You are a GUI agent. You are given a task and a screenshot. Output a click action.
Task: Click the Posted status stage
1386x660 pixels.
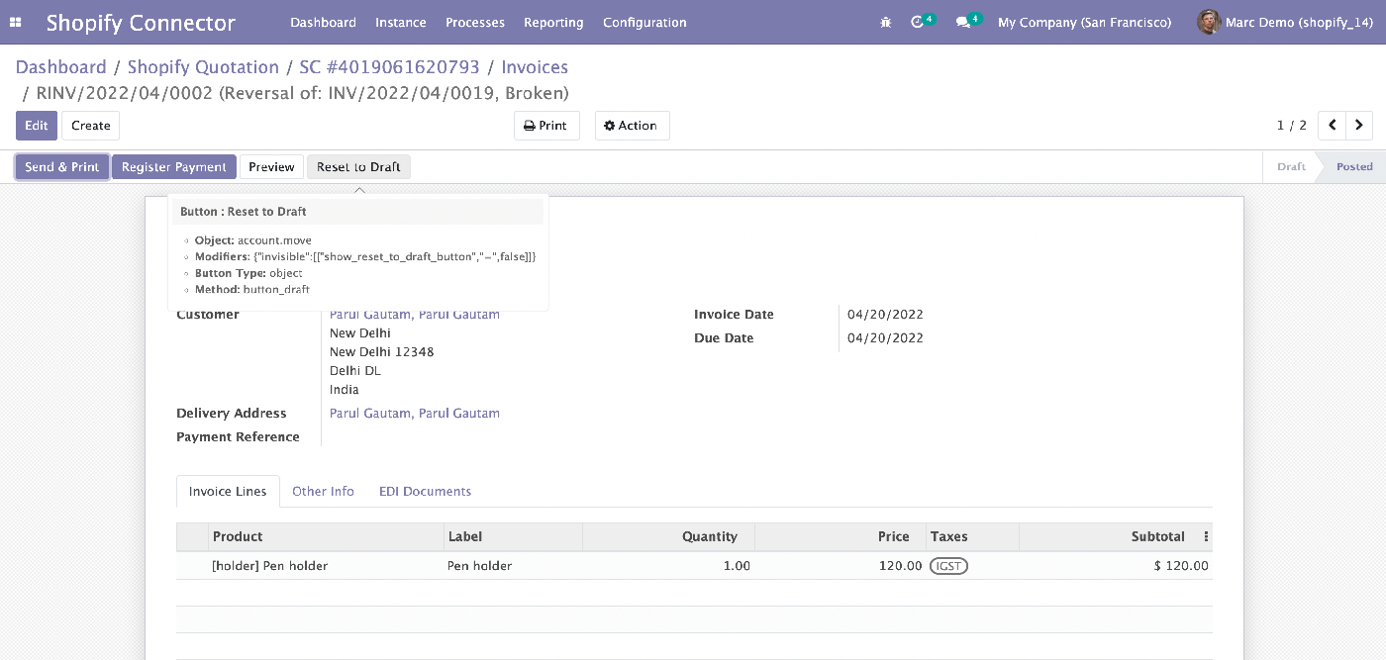coord(1353,167)
